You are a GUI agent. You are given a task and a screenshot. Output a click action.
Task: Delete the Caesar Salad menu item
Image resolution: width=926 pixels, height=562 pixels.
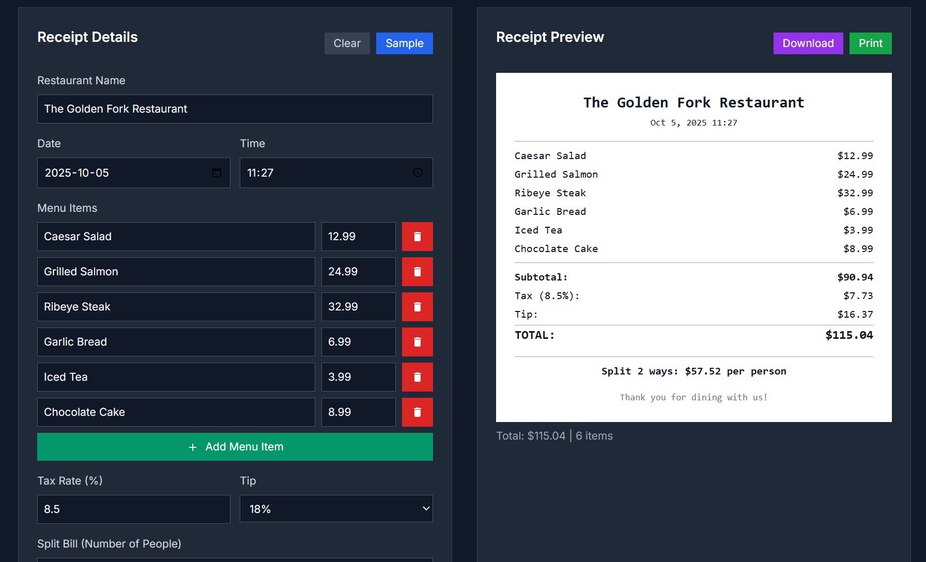417,237
